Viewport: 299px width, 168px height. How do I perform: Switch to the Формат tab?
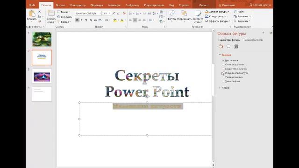204,5
